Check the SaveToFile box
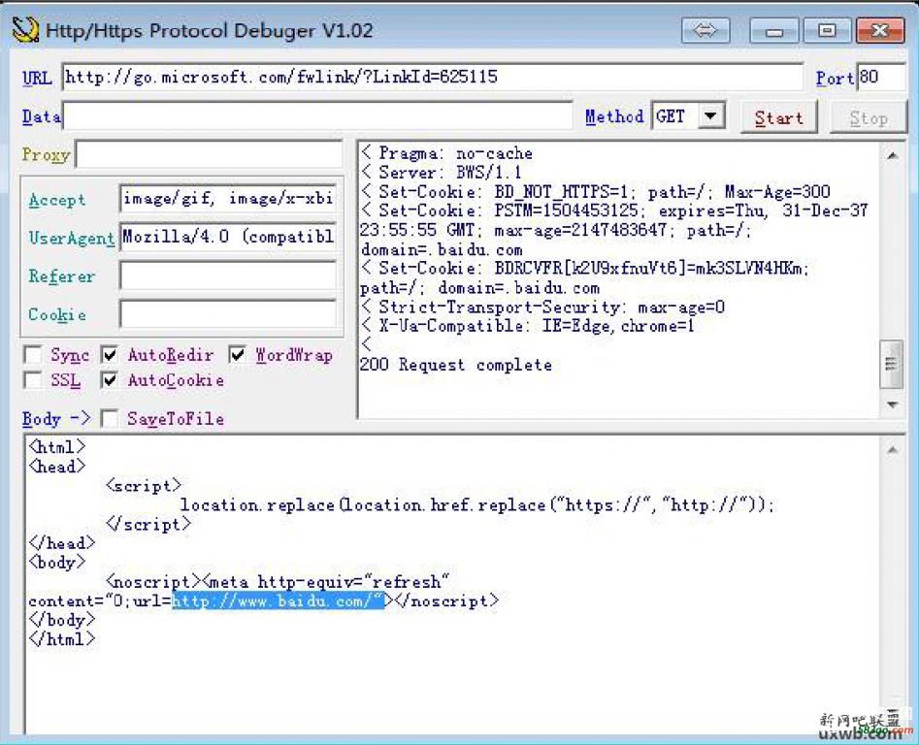 coord(110,419)
